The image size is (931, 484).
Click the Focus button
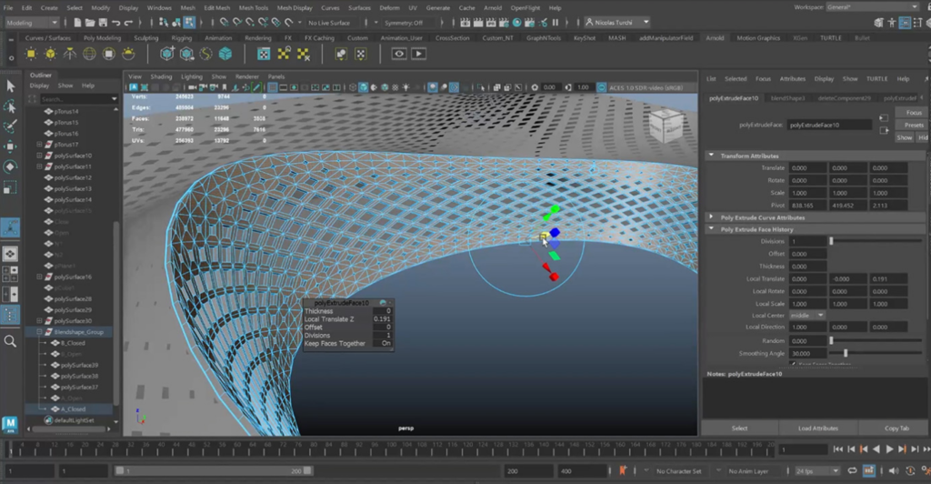914,113
